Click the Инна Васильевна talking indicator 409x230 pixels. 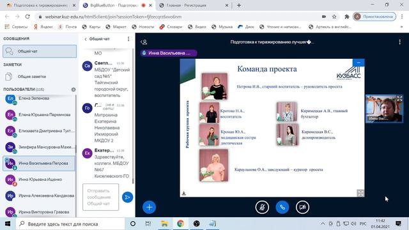click(169, 53)
